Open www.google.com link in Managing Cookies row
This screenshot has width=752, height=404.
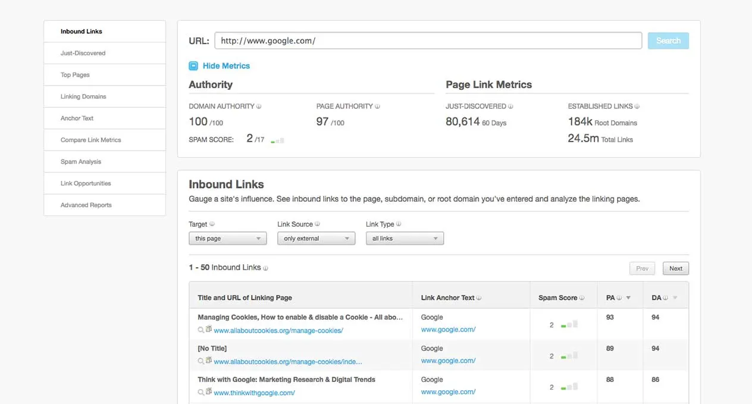[448, 330]
